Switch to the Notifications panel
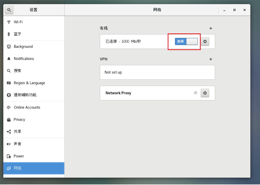Screen dimensions: 260x185 click(34, 59)
